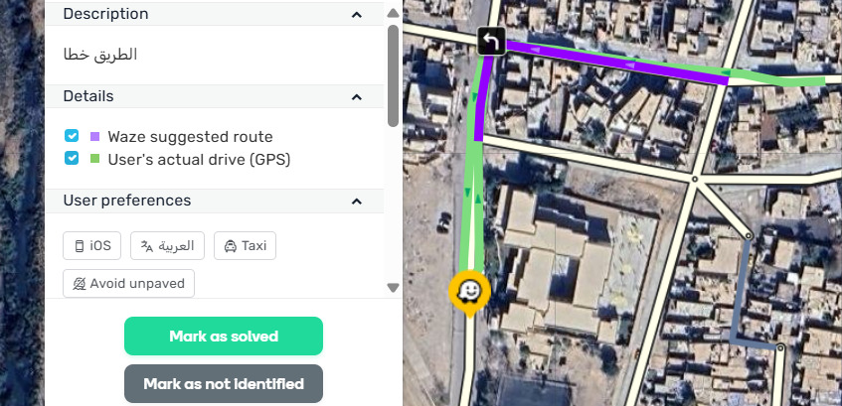Click the phone icon in iOS chip
This screenshot has height=406, width=842.
(79, 246)
